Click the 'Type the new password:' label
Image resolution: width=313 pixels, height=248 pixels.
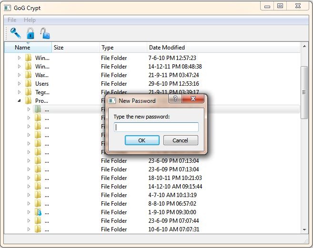click(141, 117)
